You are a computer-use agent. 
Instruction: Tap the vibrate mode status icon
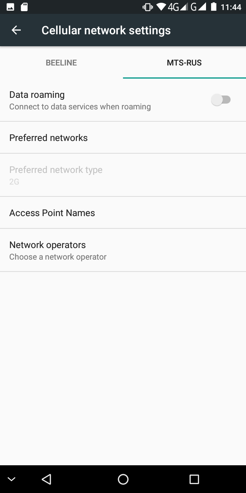point(148,7)
